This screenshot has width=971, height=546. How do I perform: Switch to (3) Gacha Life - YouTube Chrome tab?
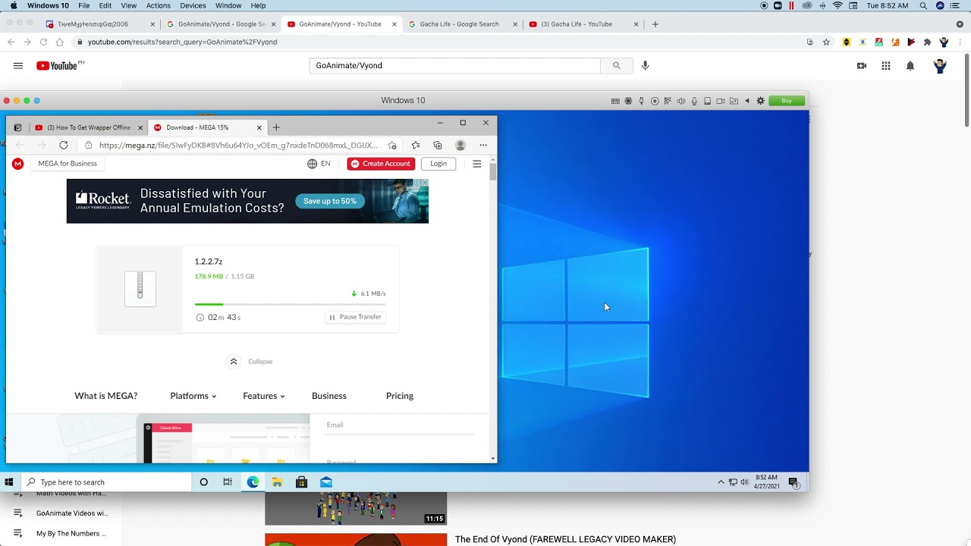(582, 24)
